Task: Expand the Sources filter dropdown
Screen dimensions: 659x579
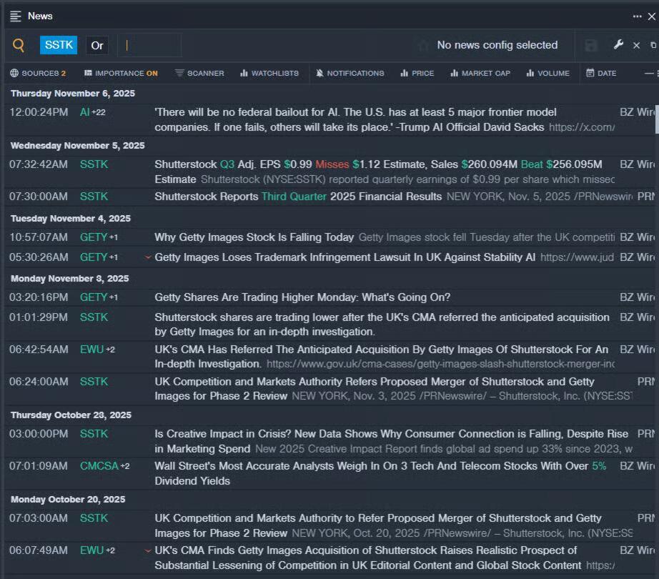Action: (x=38, y=73)
